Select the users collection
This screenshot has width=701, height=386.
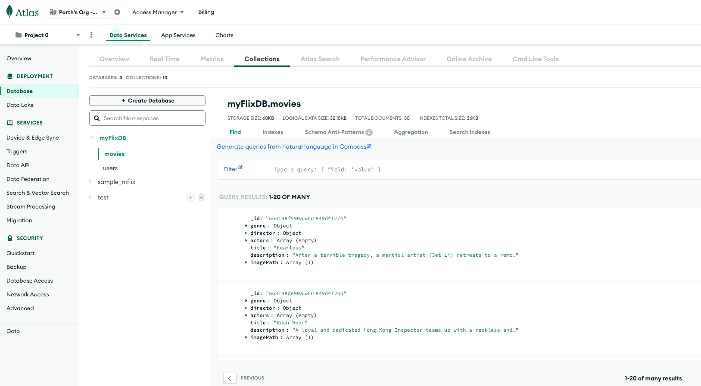110,168
